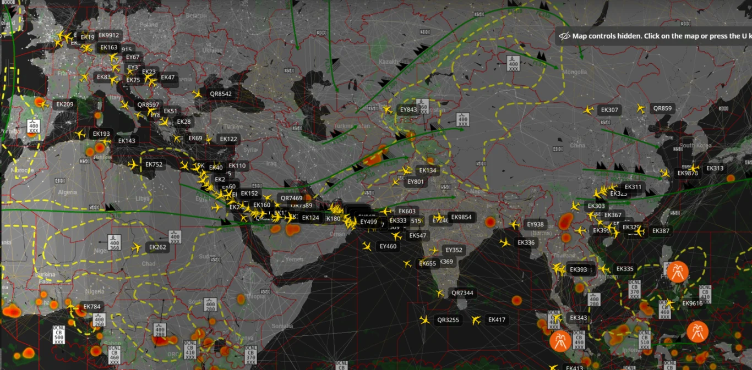Select flight label EK47
Image resolution: width=752 pixels, height=370 pixels.
pos(168,78)
